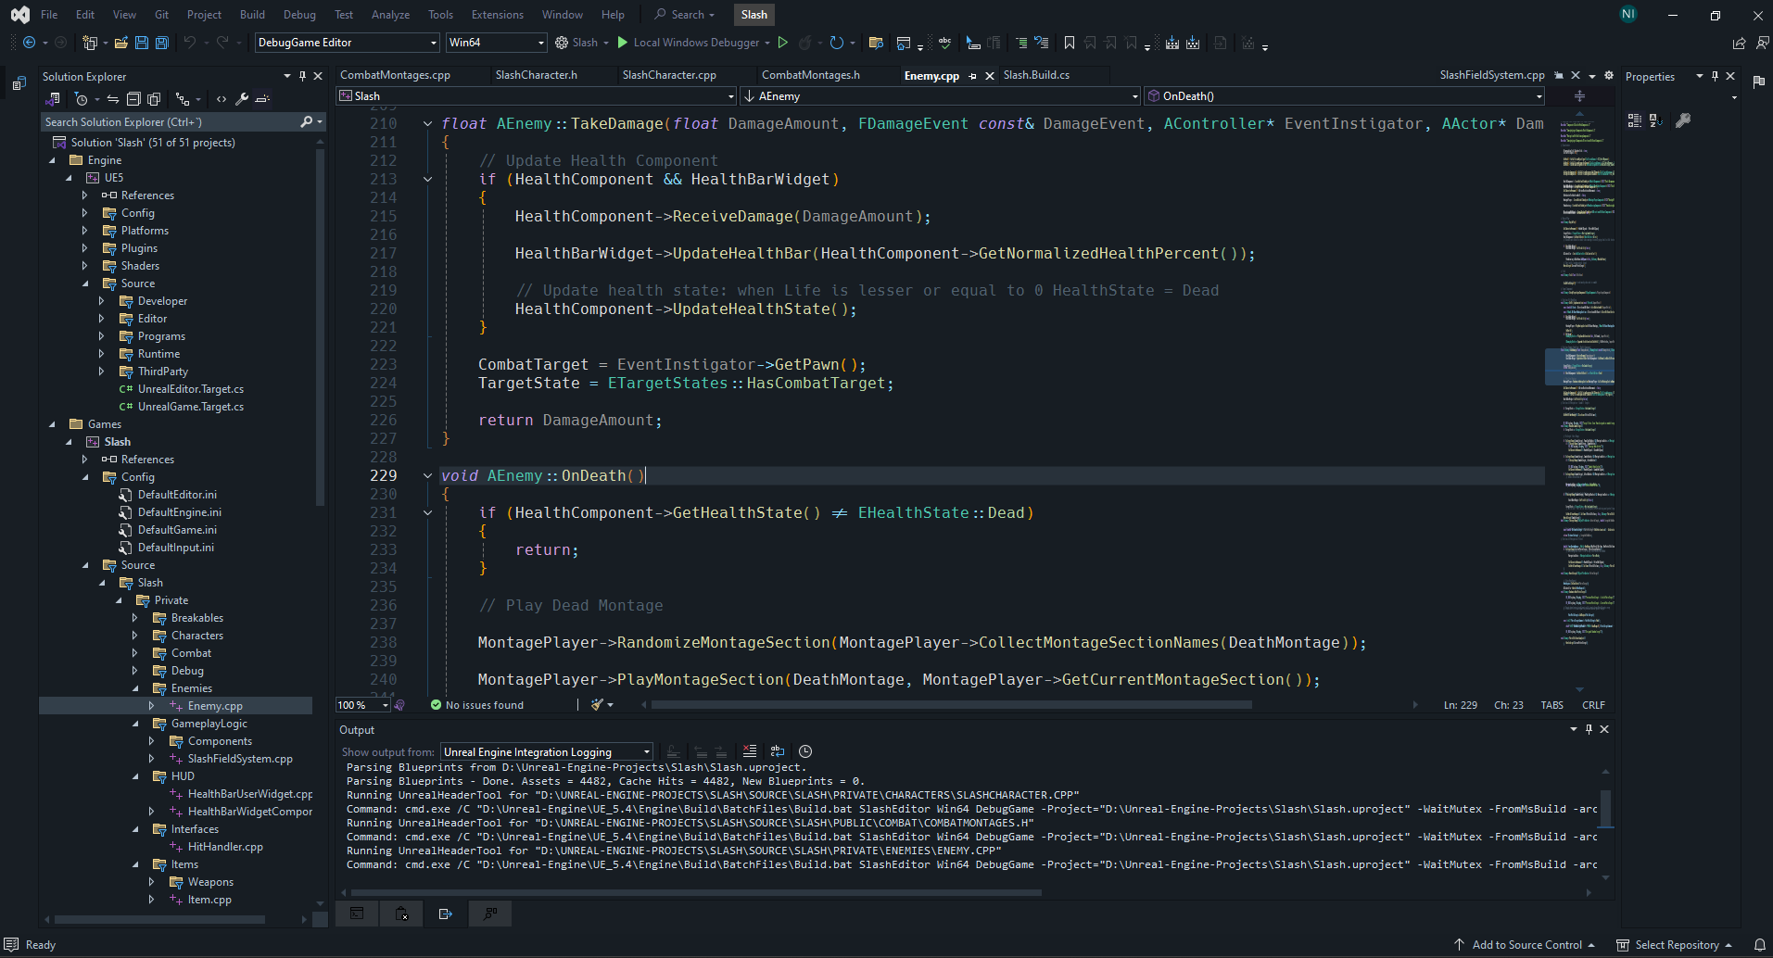
Task: Click the Find in Files folder icon
Action: point(876,43)
